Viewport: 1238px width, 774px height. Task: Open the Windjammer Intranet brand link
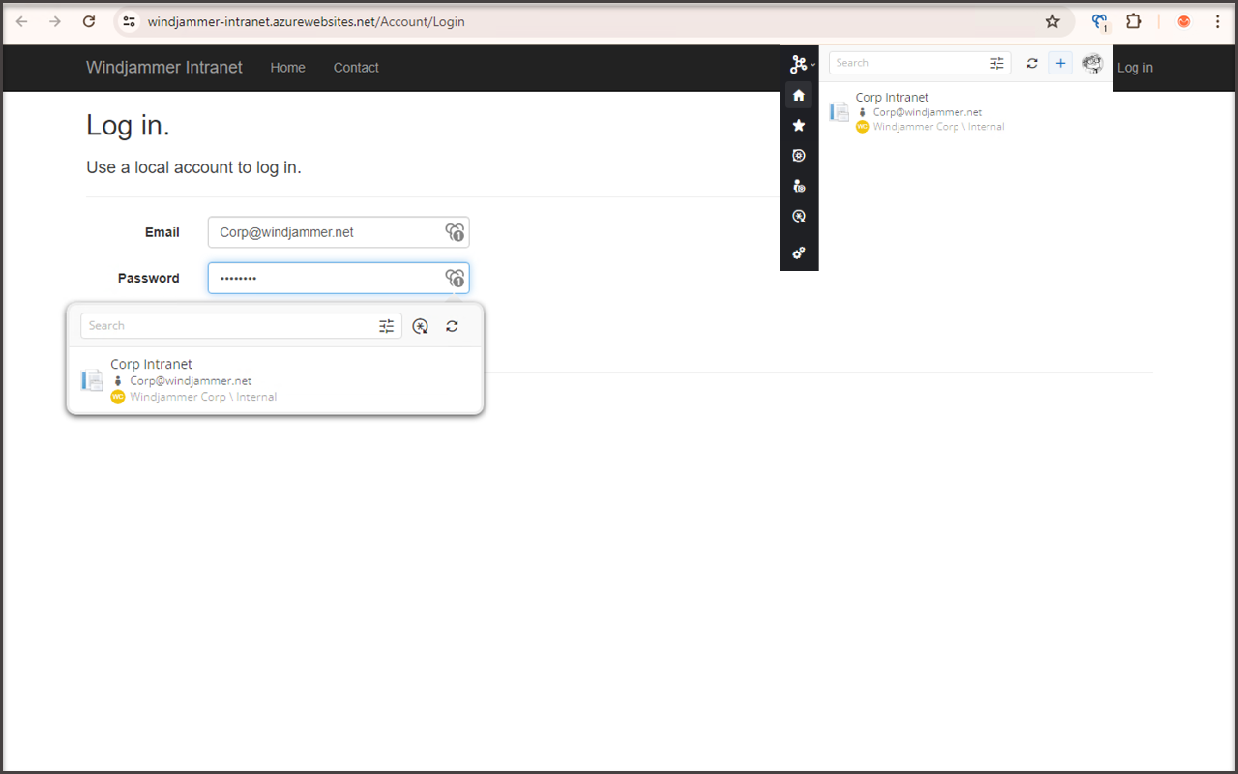click(x=163, y=67)
